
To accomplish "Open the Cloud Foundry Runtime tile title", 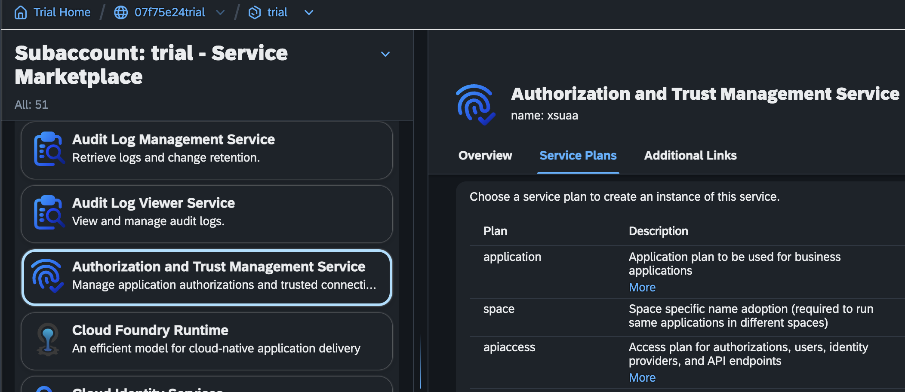I will 150,330.
